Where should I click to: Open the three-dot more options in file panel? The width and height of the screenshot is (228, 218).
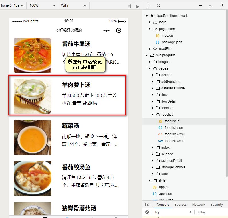pyautogui.click(x=200, y=6)
